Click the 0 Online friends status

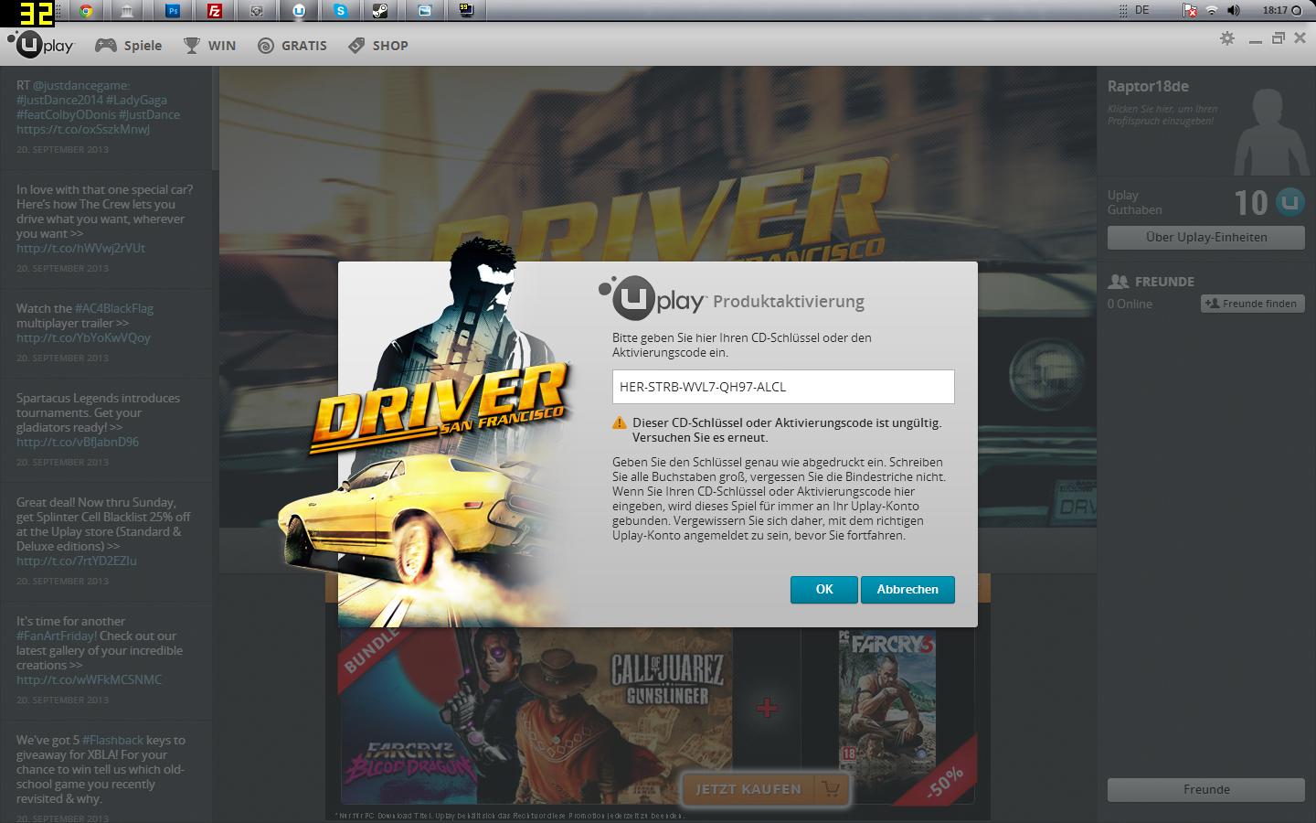pos(1130,304)
